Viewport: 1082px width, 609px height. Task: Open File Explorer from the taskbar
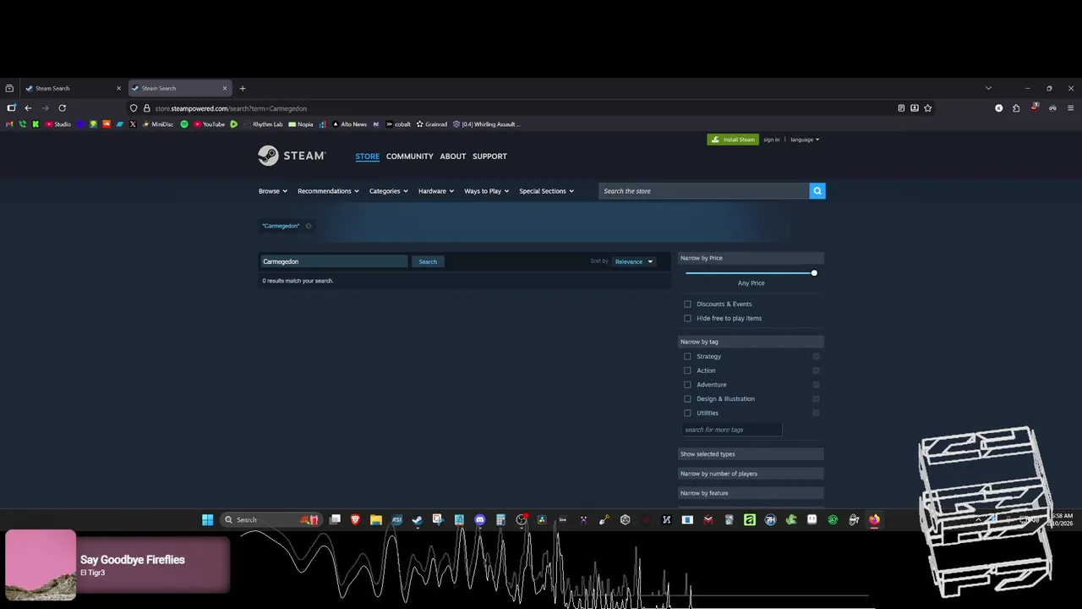[x=376, y=519]
